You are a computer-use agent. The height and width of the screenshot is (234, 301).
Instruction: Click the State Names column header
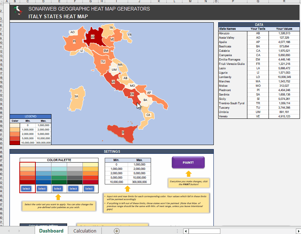click(x=233, y=29)
